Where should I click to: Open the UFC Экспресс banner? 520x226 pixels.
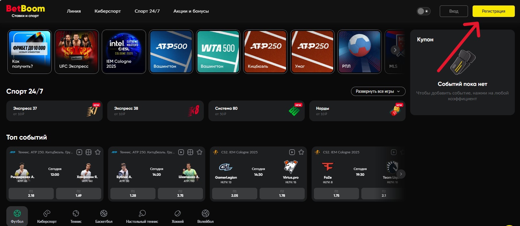[77, 52]
